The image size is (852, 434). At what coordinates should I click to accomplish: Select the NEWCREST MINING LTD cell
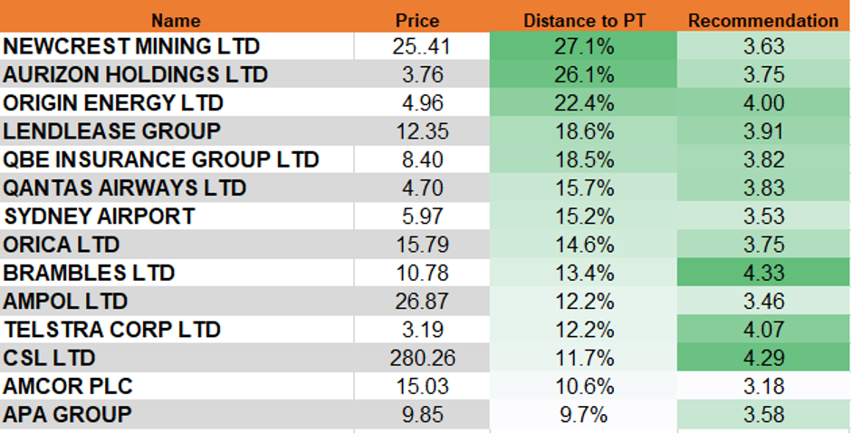click(x=177, y=45)
